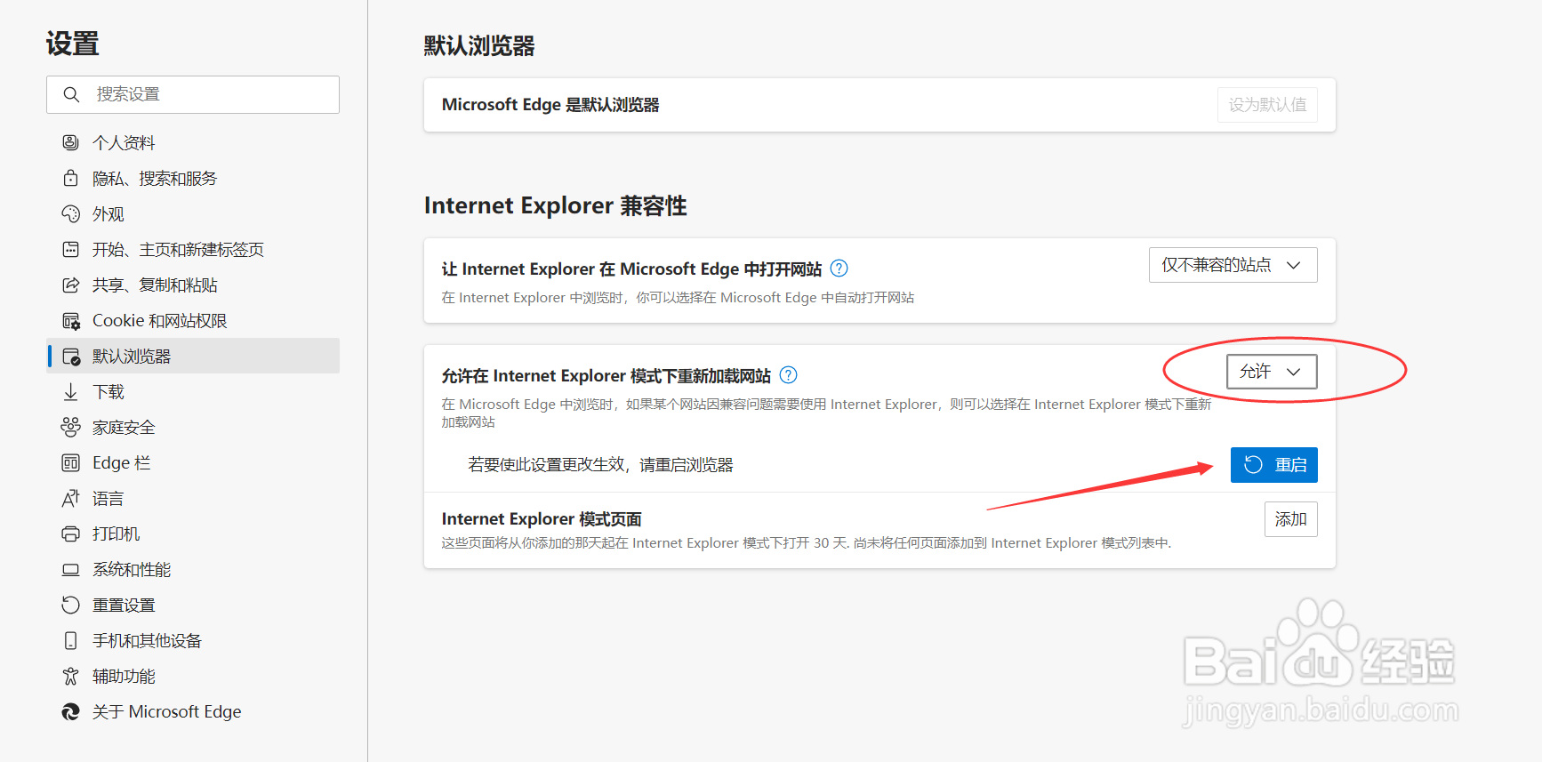This screenshot has height=762, width=1542.
Task: Click the blue 重启 restart button
Action: (x=1273, y=465)
